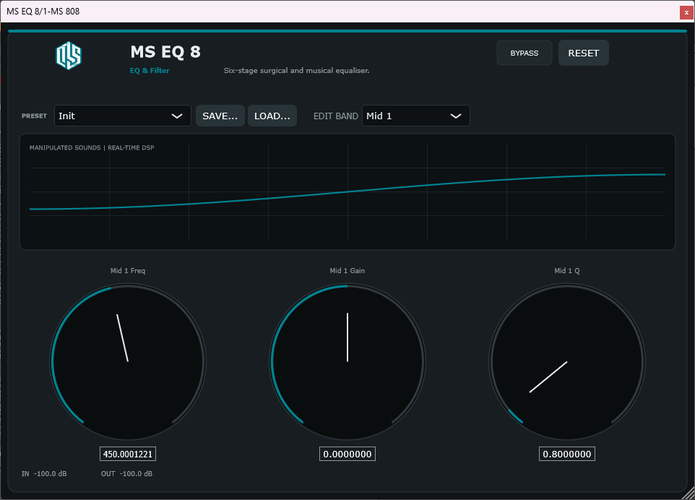Click the EQ response curve display
Image resolution: width=695 pixels, height=500 pixels.
point(347,192)
